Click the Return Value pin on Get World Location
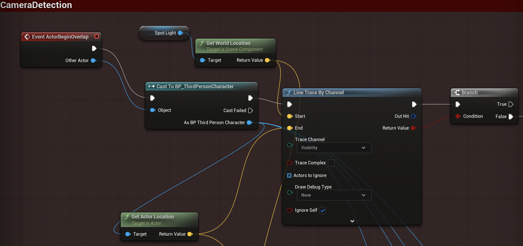The width and height of the screenshot is (523, 246). (268, 60)
